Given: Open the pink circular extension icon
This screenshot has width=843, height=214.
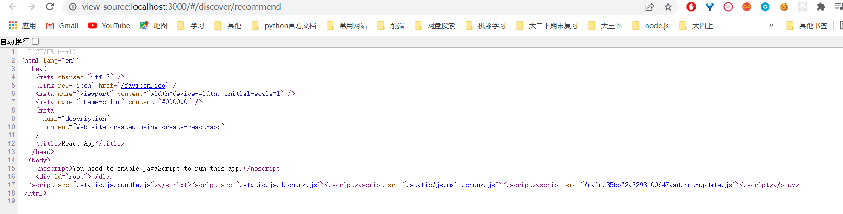Looking at the screenshot, I should pos(728,7).
